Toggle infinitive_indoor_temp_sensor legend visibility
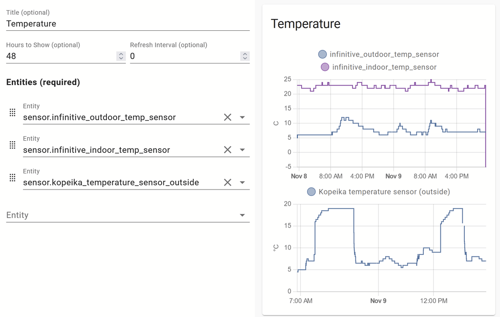This screenshot has height=317, width=500. pyautogui.click(x=325, y=67)
